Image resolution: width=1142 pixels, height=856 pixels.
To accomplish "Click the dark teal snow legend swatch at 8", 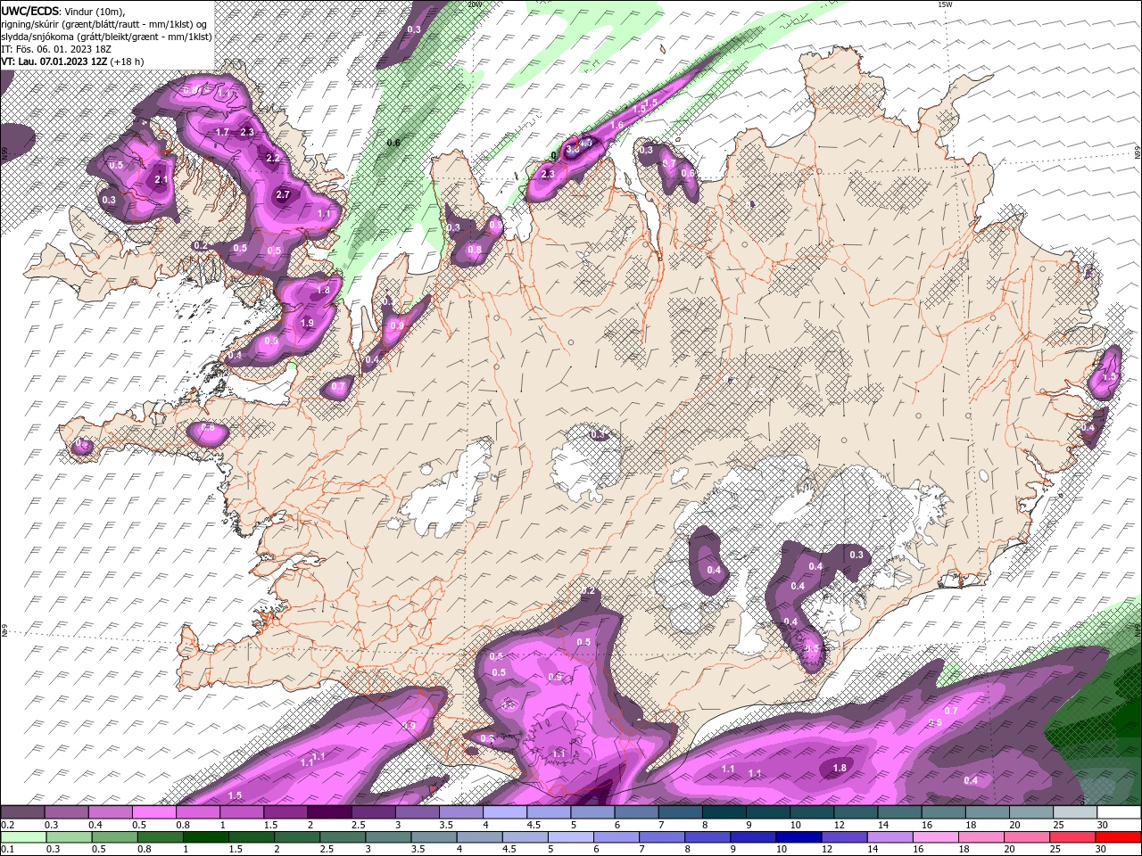I will 724,812.
